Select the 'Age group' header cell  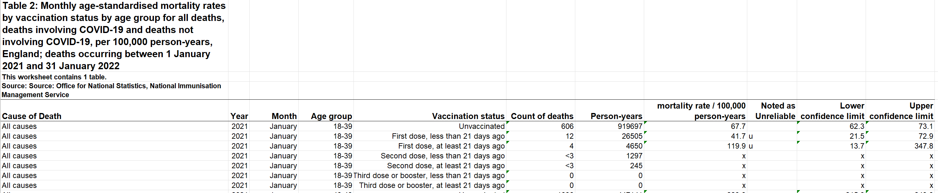[331, 116]
